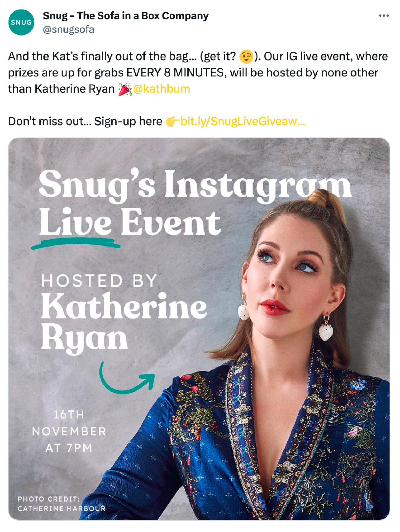Click the "16TH NOVEMBER AT 7PM" date text
Image resolution: width=400 pixels, height=532 pixels.
[69, 431]
